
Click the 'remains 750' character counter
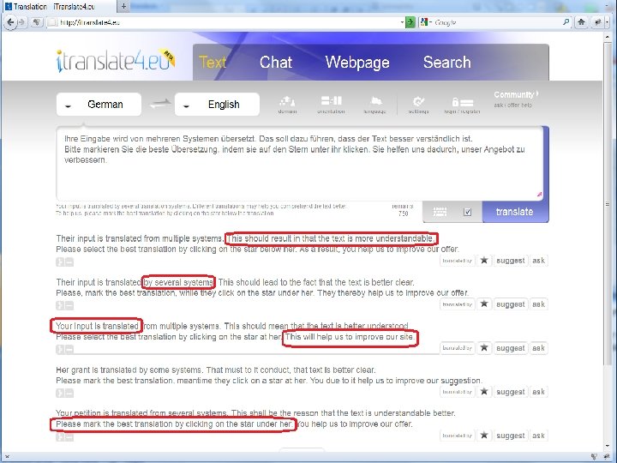[x=403, y=209]
